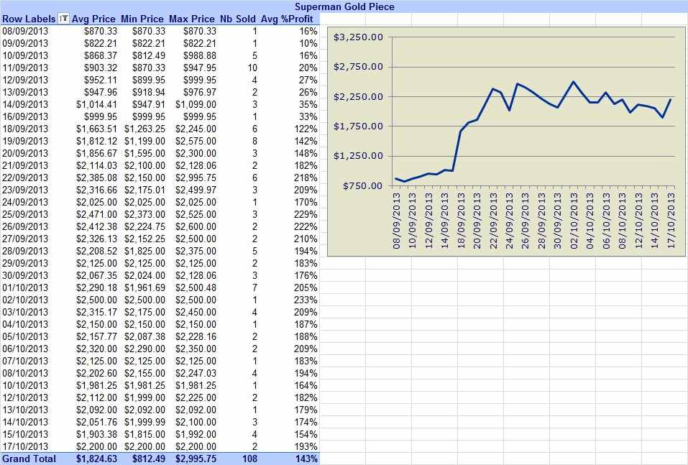The image size is (688, 465).
Task: Select the $3,250.00 axis label on chart
Action: click(x=358, y=37)
